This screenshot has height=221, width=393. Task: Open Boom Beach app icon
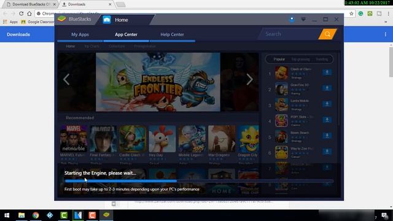point(281,136)
